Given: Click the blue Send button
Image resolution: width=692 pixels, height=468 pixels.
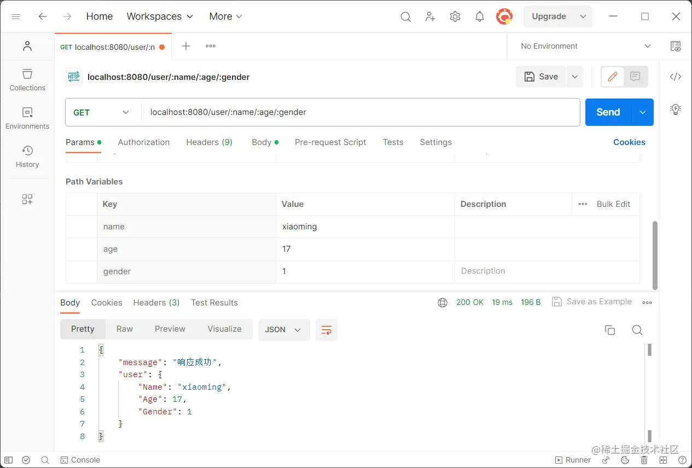Looking at the screenshot, I should (608, 112).
